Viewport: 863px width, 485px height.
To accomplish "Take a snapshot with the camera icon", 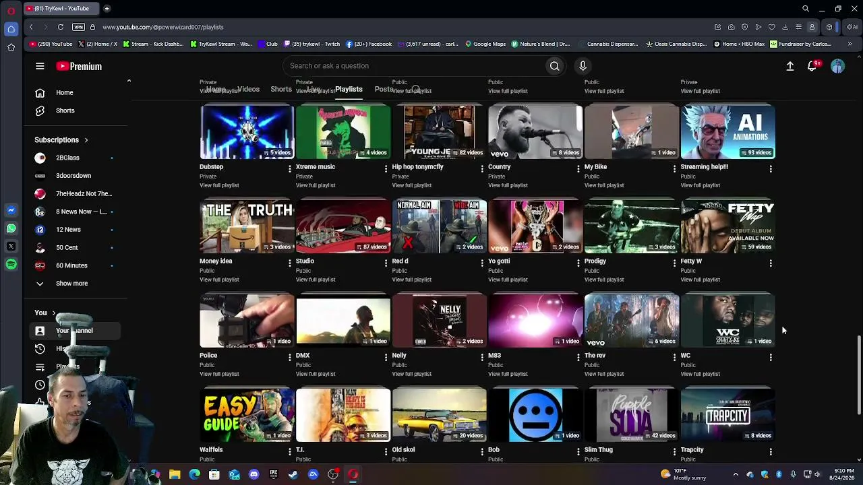I will click(732, 27).
